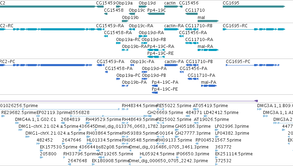Screen dimensions: 293x166
Task: Open transcript Obp19b-RA
Action: 125,50
